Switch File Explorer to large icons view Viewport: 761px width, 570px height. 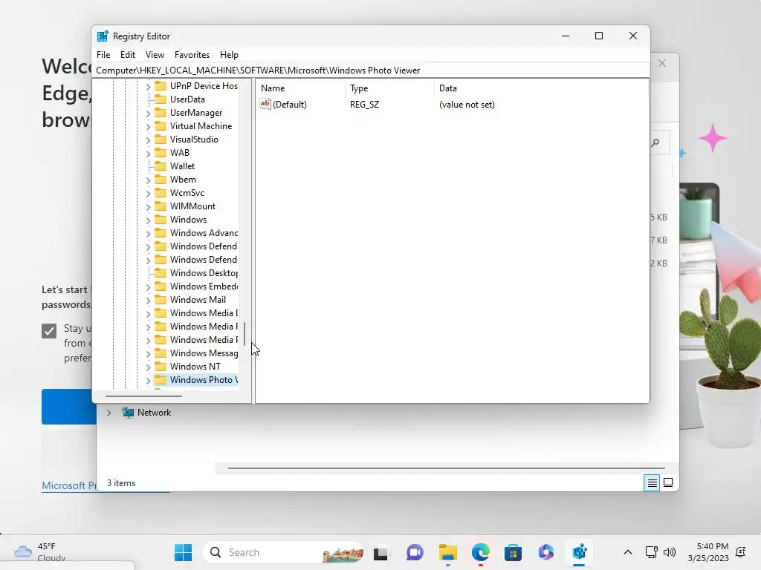pyautogui.click(x=668, y=482)
